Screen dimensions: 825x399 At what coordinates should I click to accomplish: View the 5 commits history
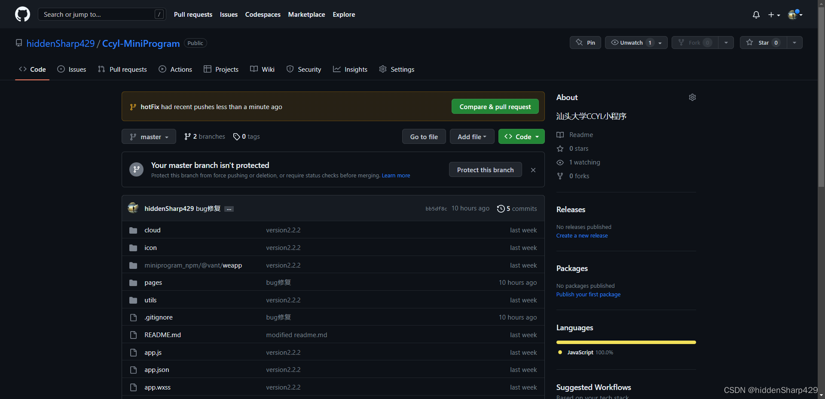click(517, 209)
